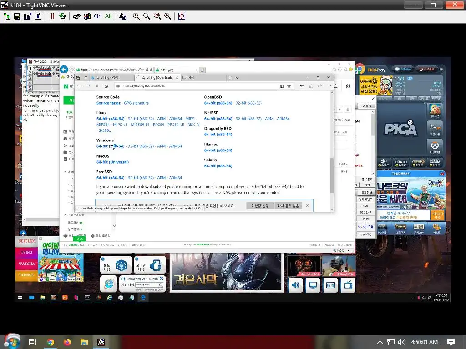Open TightVNC new connection icon
The width and height of the screenshot is (466, 349).
click(x=7, y=16)
